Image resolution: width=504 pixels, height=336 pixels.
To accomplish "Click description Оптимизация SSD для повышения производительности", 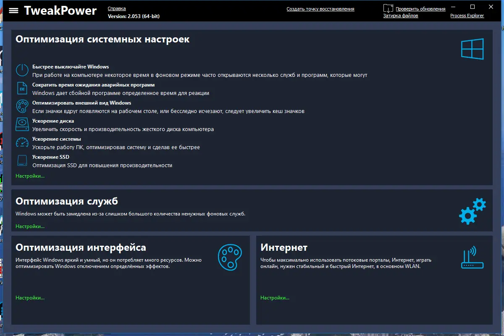I will pyautogui.click(x=102, y=165).
